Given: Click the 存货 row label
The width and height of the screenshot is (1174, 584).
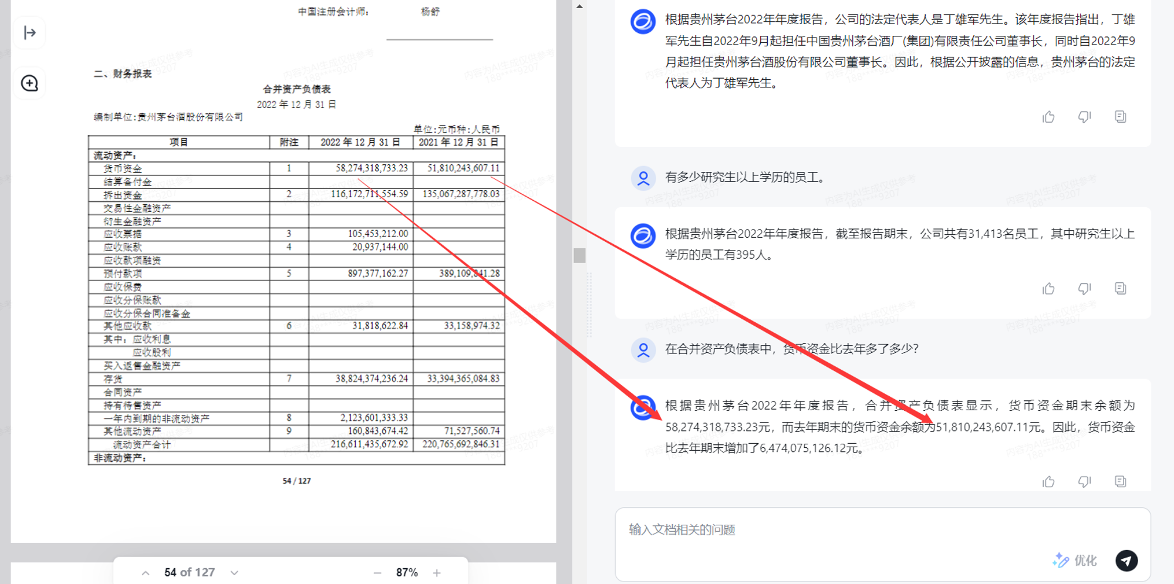Looking at the screenshot, I should click(x=113, y=379).
